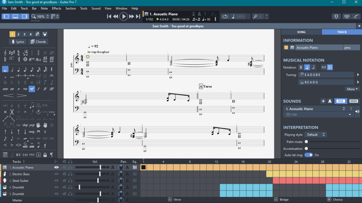Select the mezzo-forte dynamic

[32, 89]
